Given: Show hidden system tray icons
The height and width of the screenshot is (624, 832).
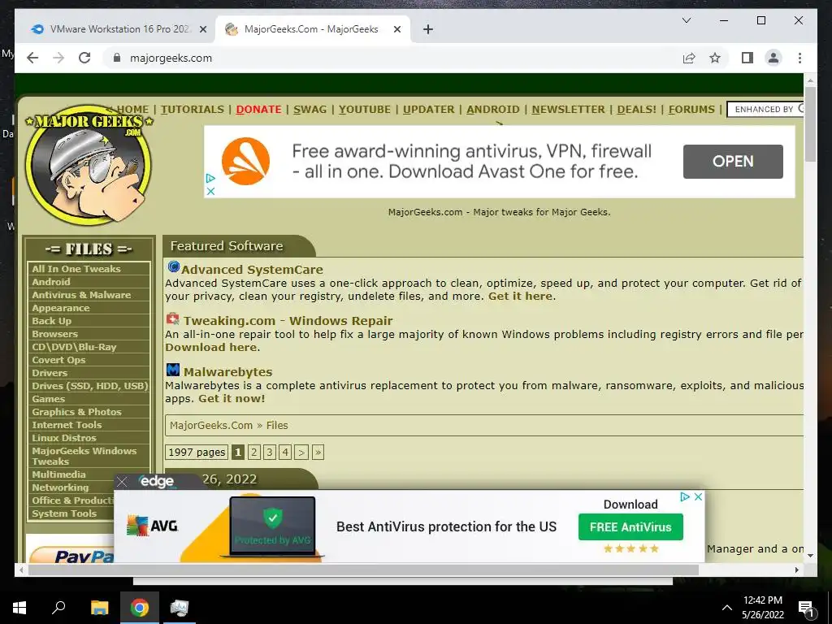Looking at the screenshot, I should tap(727, 608).
